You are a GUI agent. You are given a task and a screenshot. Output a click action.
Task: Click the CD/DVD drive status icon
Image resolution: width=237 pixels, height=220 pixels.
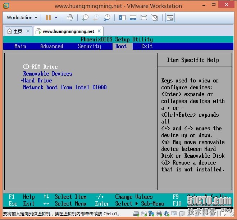144,214
